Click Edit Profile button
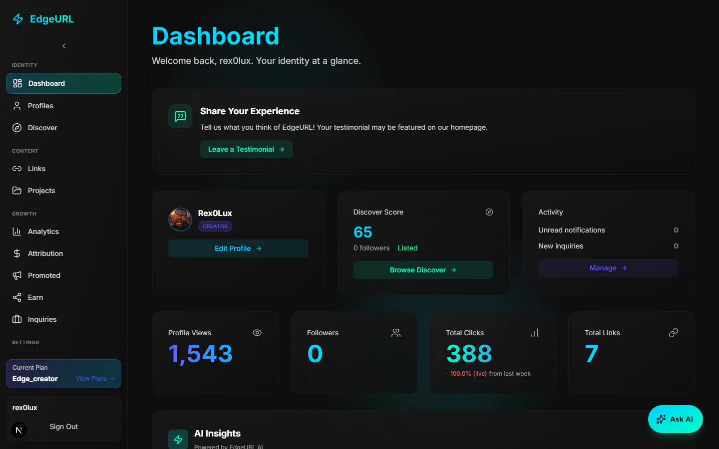Viewport: 719px width, 449px height. point(238,248)
